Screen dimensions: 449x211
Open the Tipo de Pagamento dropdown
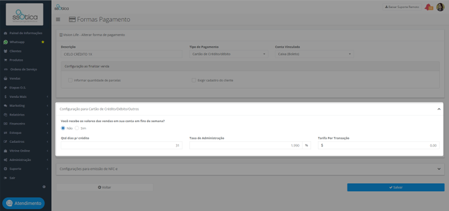click(x=229, y=54)
